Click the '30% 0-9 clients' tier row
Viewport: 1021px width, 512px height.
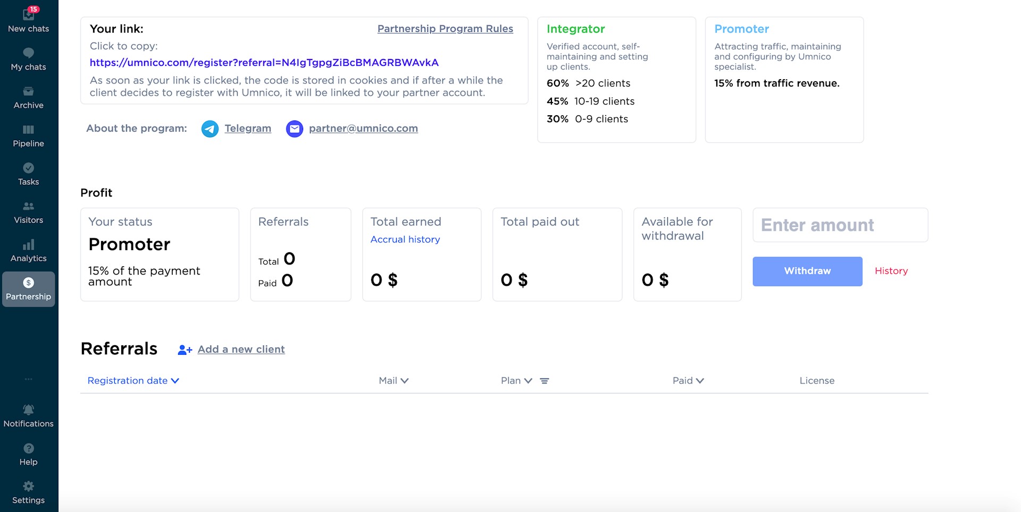(587, 120)
